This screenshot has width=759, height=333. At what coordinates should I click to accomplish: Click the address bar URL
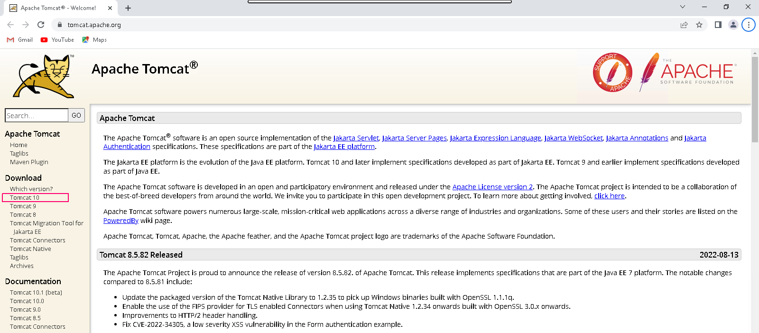tap(94, 25)
